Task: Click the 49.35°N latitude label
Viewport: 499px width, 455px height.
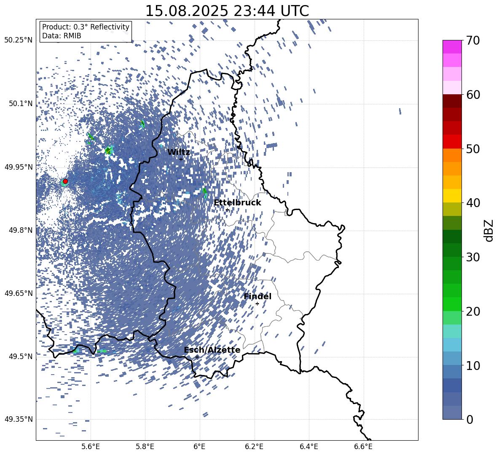Action: pos(19,419)
